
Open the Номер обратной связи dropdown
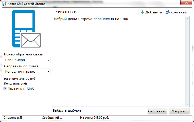pyautogui.click(x=27, y=60)
